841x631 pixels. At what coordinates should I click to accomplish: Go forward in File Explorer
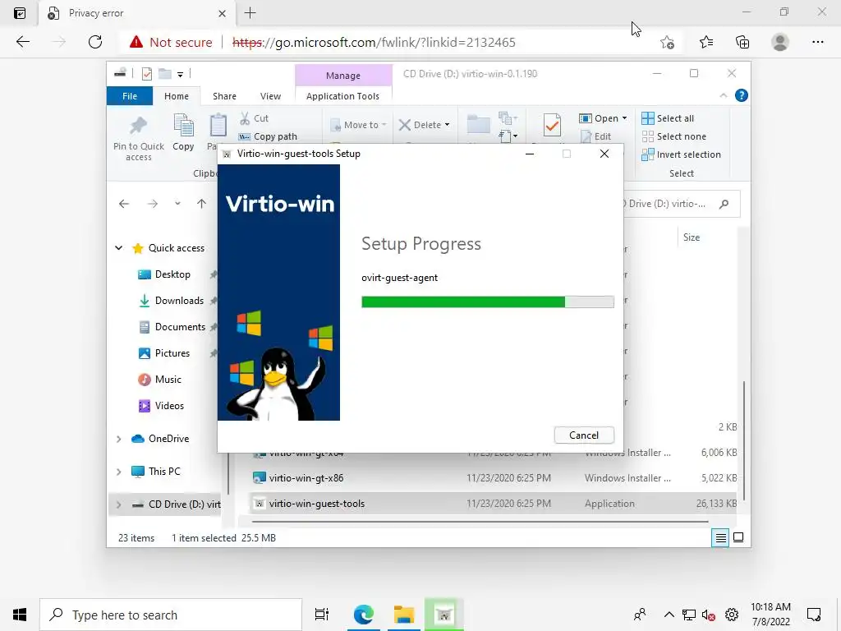(153, 204)
